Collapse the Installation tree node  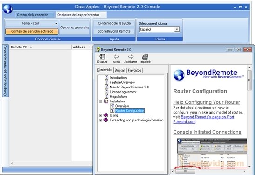pyautogui.click(x=101, y=101)
